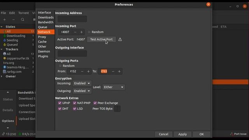Decrease incoming port with minus button
This screenshot has height=140, width=249.
coord(75,32)
